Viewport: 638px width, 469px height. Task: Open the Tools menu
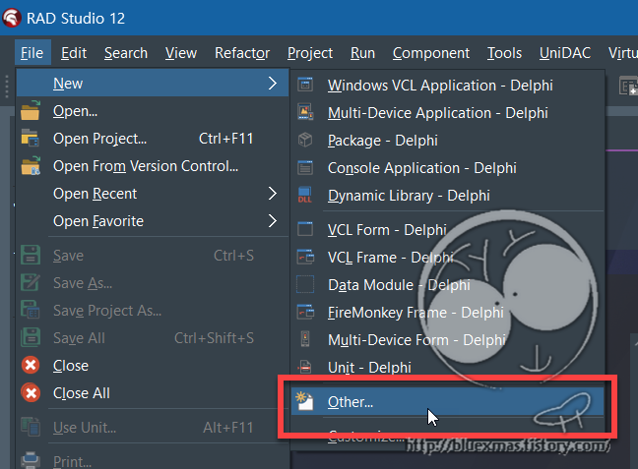[504, 53]
